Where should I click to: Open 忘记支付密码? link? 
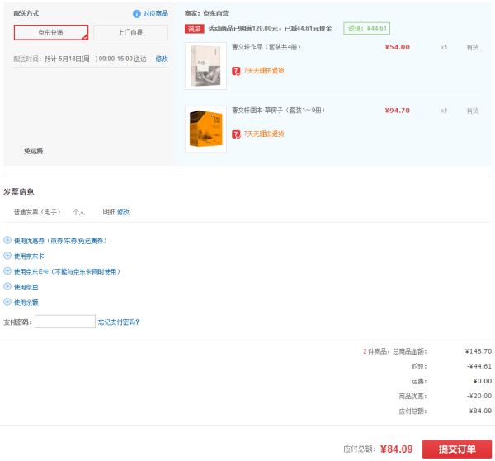click(x=119, y=322)
